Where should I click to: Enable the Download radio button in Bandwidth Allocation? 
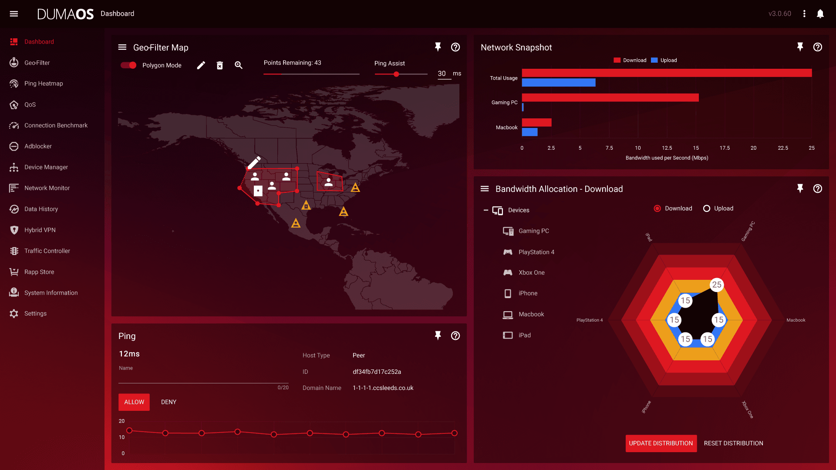click(657, 208)
